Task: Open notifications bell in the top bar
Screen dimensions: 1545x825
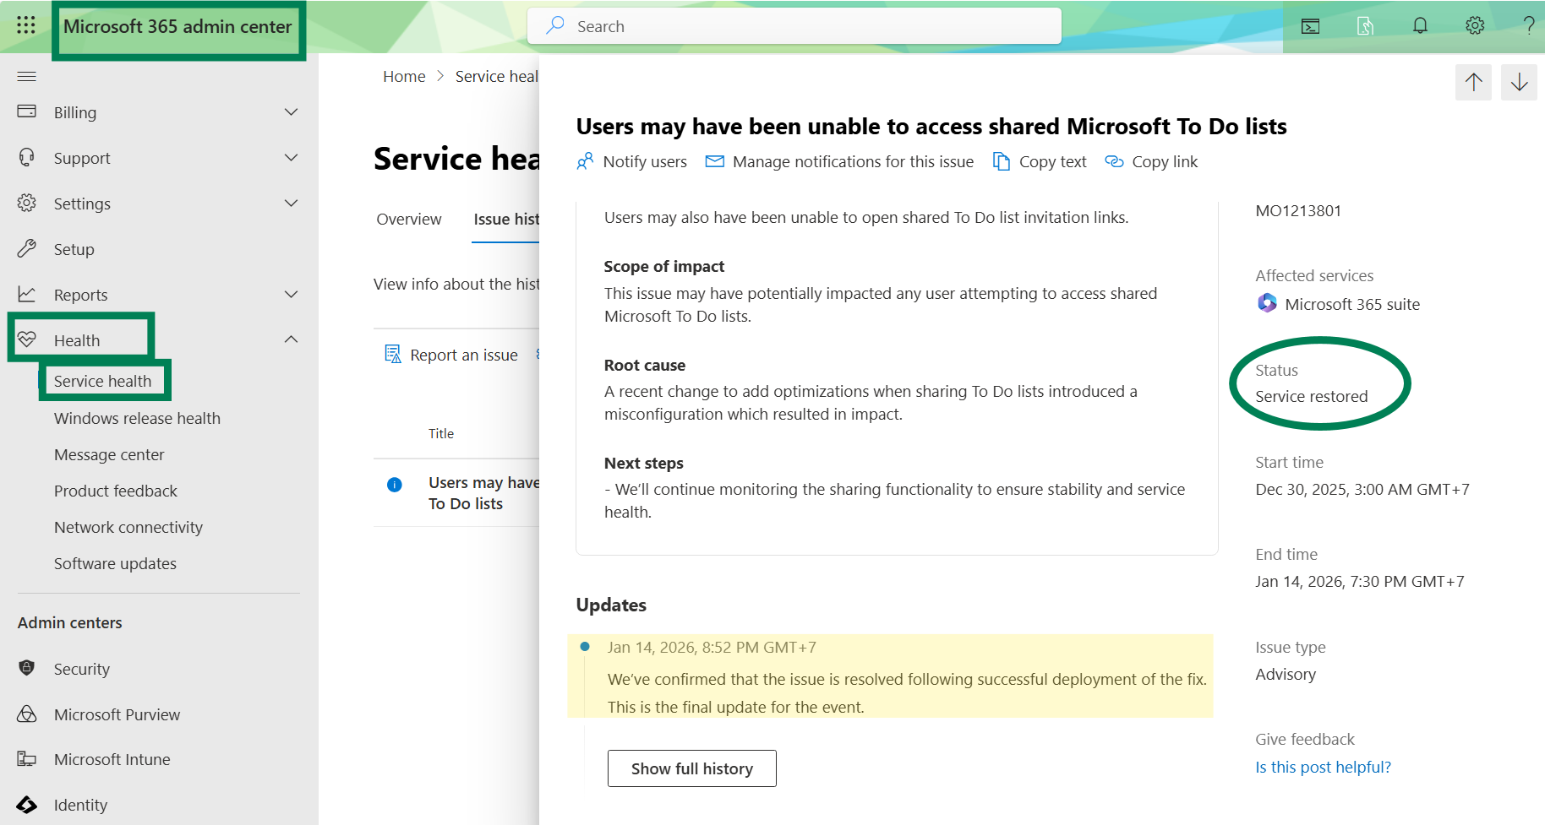Action: click(x=1419, y=25)
